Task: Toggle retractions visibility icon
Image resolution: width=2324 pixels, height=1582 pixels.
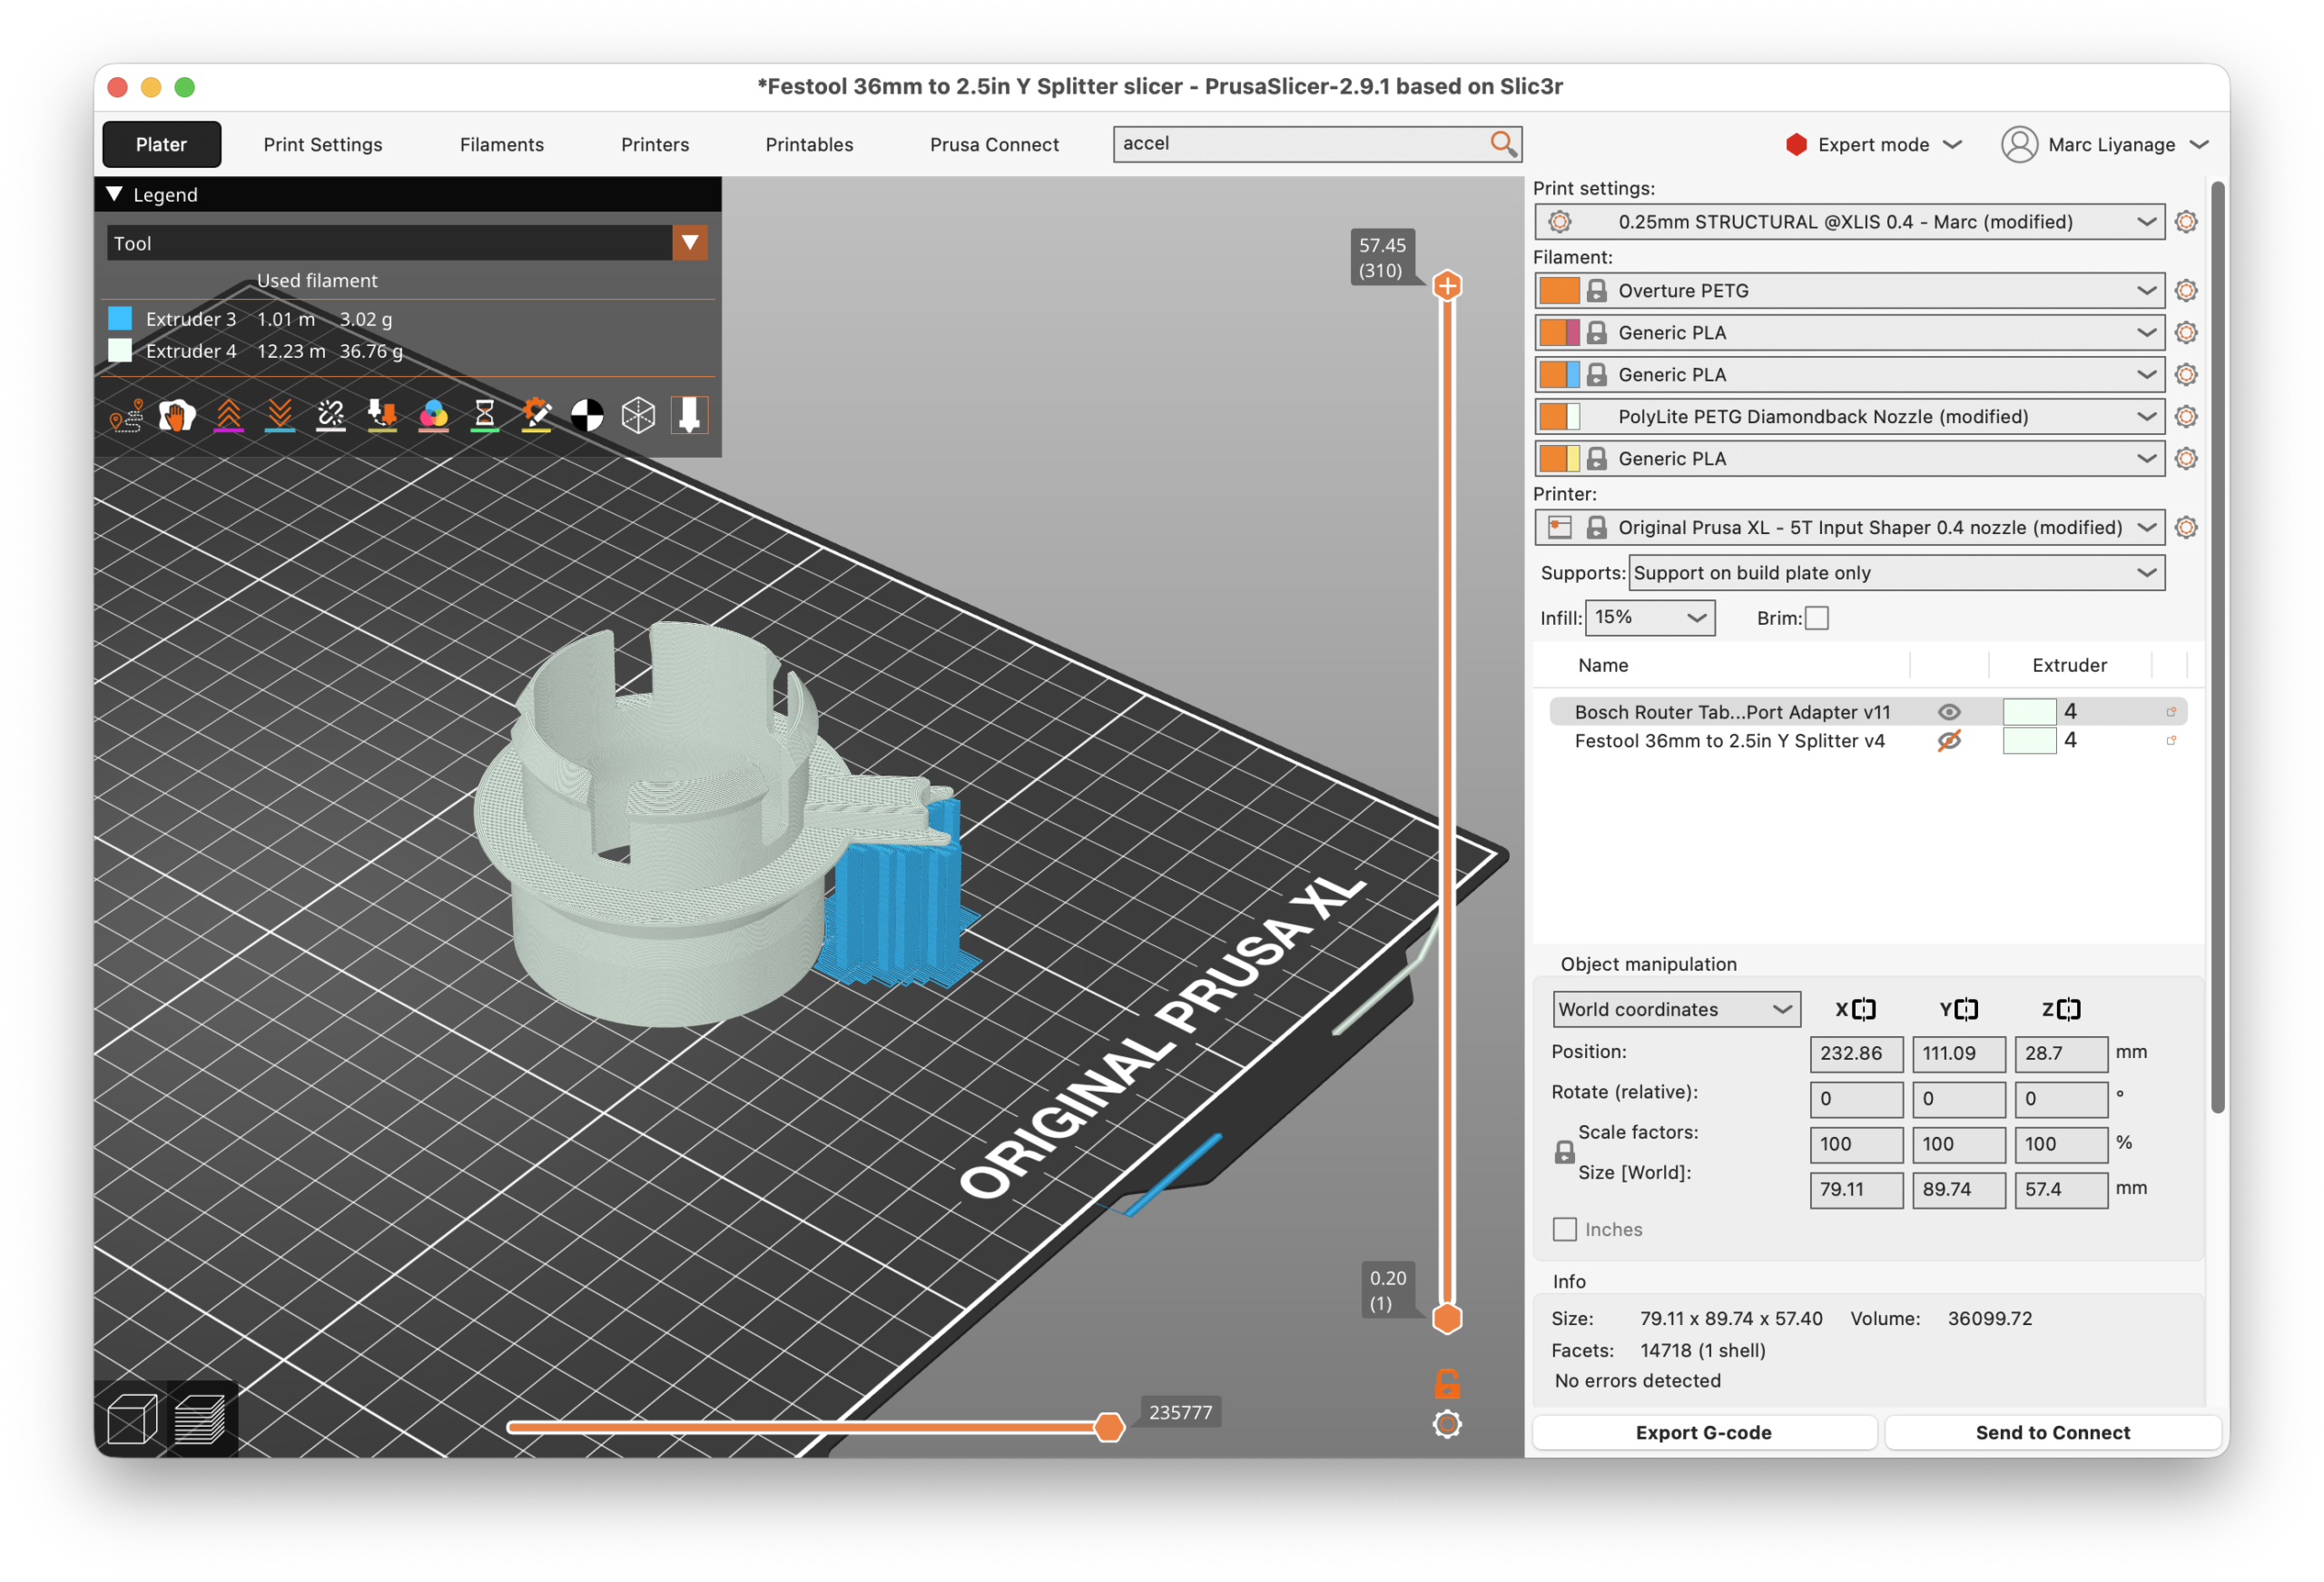Action: [x=229, y=415]
